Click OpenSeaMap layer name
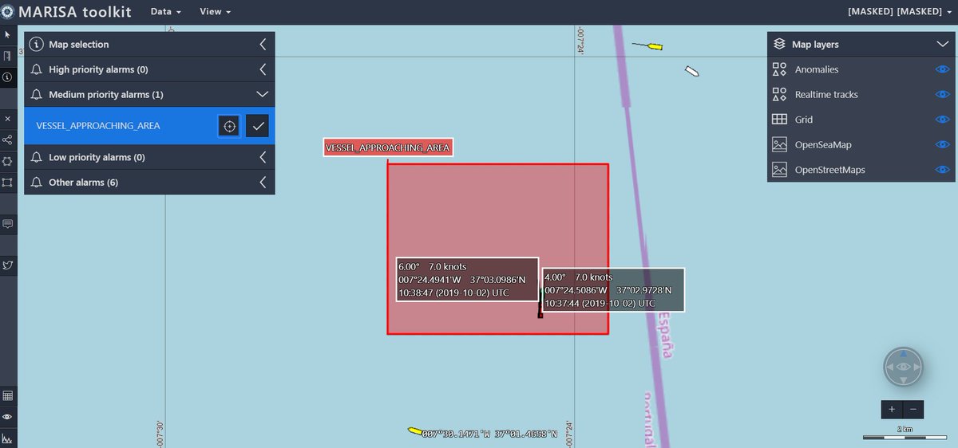The image size is (958, 448). tap(823, 145)
